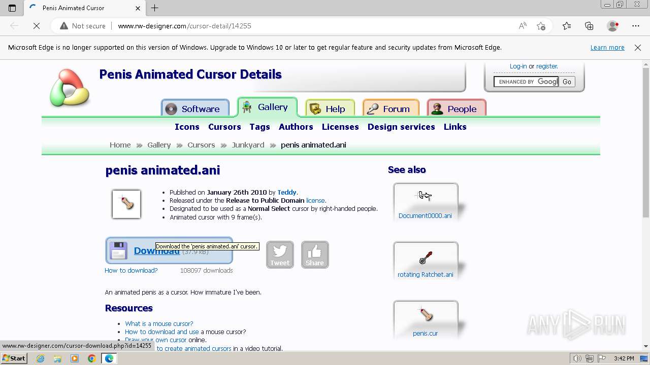Screen dimensions: 650x365
Task: Open the Authors submenu item
Action: click(x=296, y=127)
